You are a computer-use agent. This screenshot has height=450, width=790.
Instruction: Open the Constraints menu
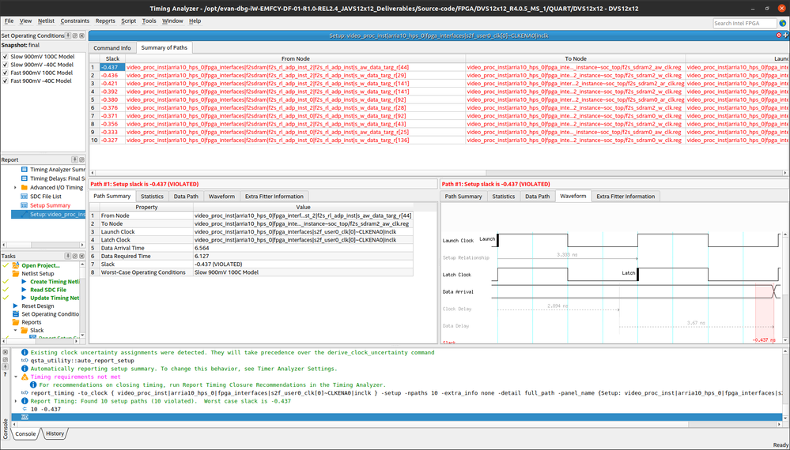pos(75,21)
